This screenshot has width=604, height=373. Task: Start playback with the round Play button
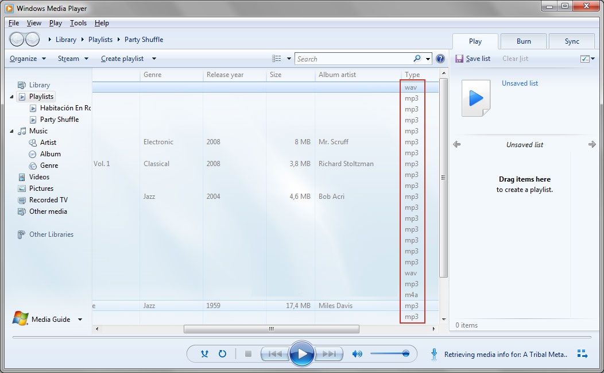(x=301, y=353)
